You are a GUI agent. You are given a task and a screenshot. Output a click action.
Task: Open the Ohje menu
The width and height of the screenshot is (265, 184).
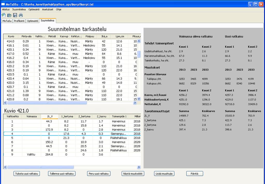pos(59,10)
